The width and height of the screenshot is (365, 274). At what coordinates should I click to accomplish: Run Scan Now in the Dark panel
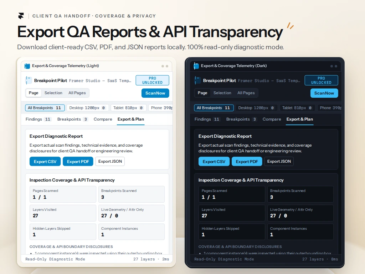coord(324,93)
